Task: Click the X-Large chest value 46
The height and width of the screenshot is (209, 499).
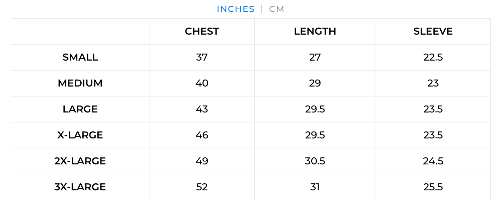Action: [202, 135]
